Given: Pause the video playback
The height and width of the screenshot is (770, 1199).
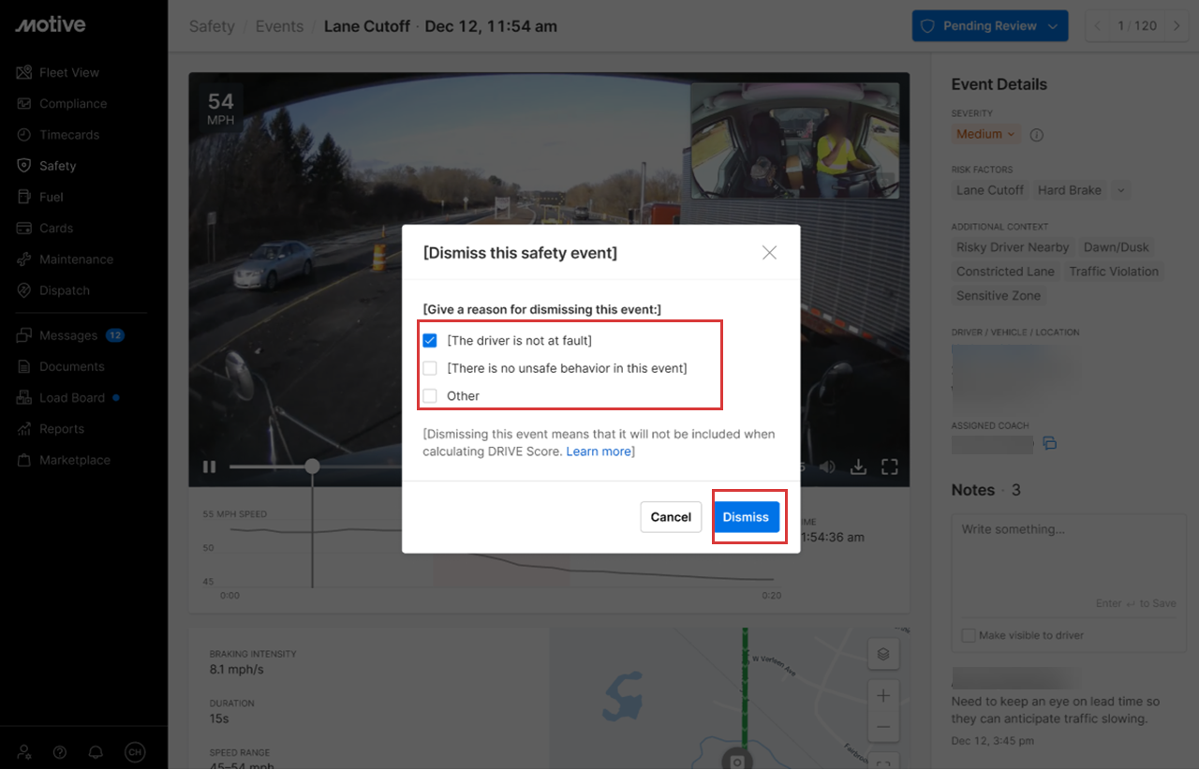Looking at the screenshot, I should coord(210,466).
